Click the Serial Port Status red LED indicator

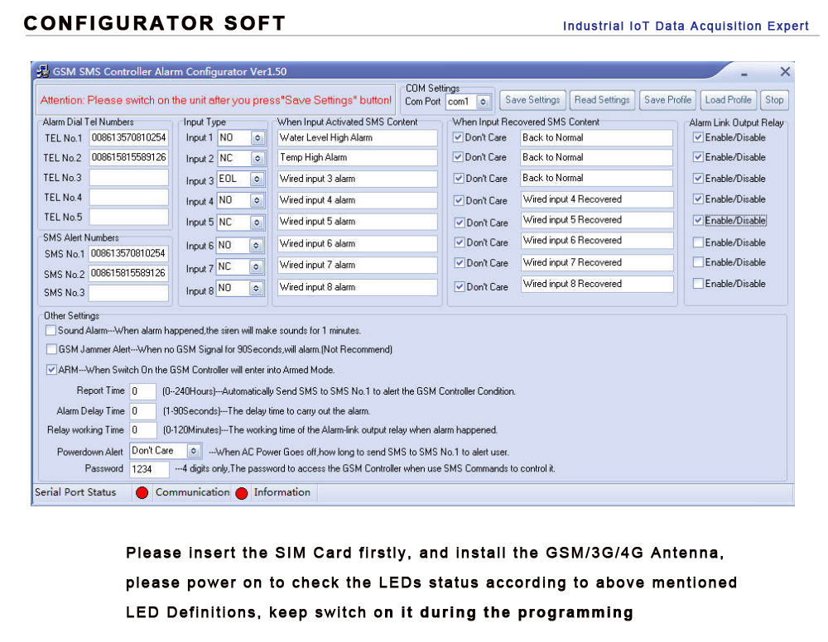point(141,492)
